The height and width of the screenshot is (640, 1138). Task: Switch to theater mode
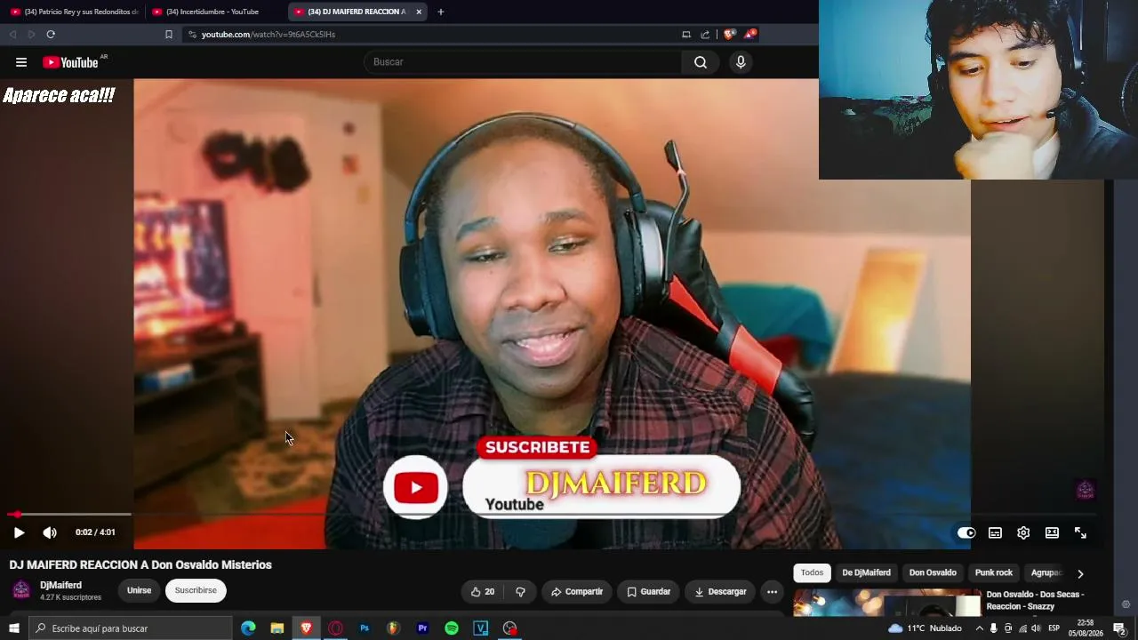1052,532
